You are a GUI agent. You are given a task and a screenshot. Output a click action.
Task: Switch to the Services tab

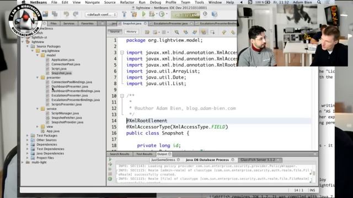[x=68, y=23]
